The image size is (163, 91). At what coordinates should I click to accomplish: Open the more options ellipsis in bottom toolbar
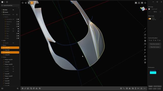[144, 88]
